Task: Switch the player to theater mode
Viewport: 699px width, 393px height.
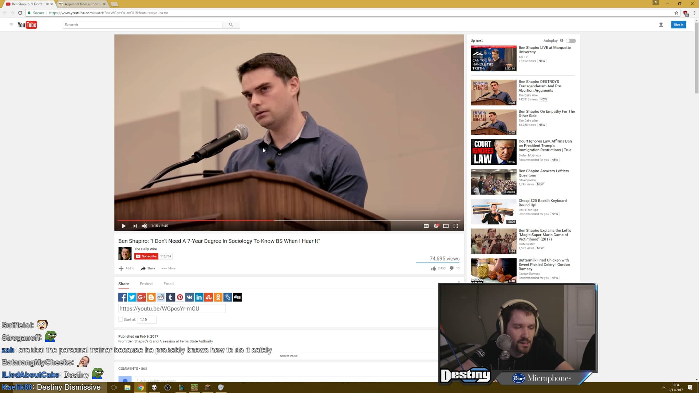Action: click(446, 226)
